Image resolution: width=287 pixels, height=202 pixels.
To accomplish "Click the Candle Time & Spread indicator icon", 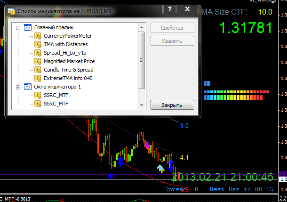I will [x=38, y=70].
